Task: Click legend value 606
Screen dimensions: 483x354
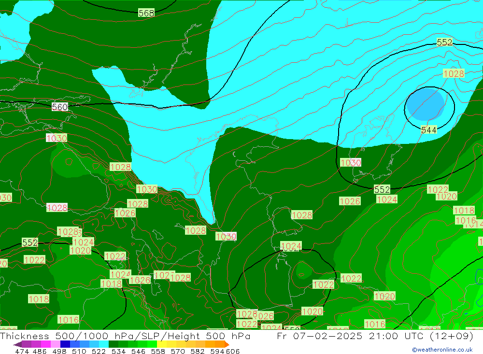Action: pos(233,351)
